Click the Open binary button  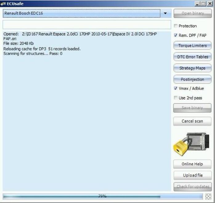193,13
